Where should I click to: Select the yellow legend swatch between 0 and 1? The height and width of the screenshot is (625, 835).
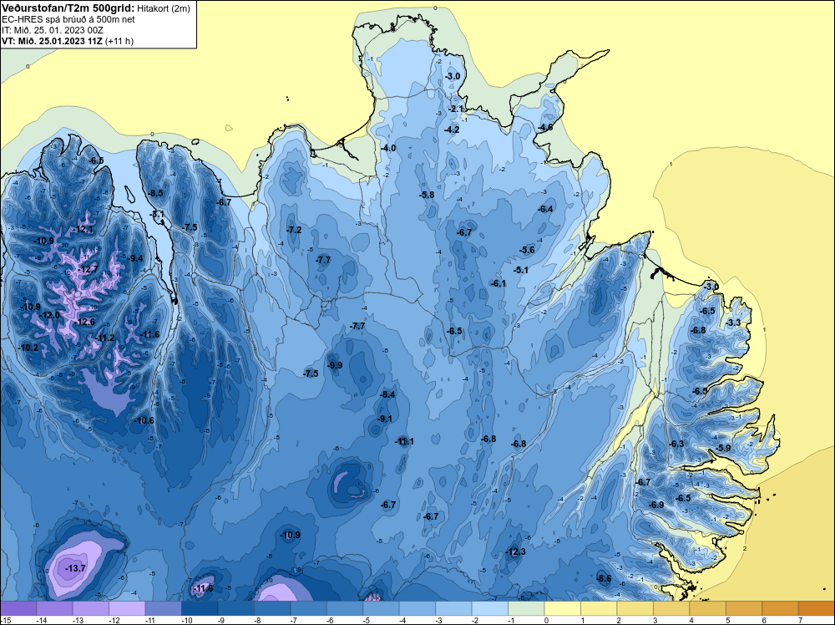coord(562,608)
